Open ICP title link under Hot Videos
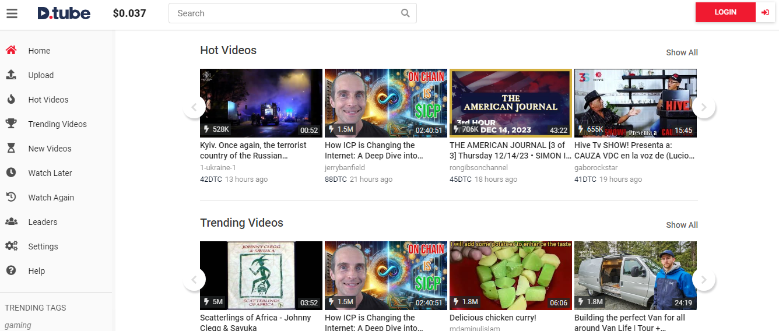779x331 pixels. click(374, 150)
